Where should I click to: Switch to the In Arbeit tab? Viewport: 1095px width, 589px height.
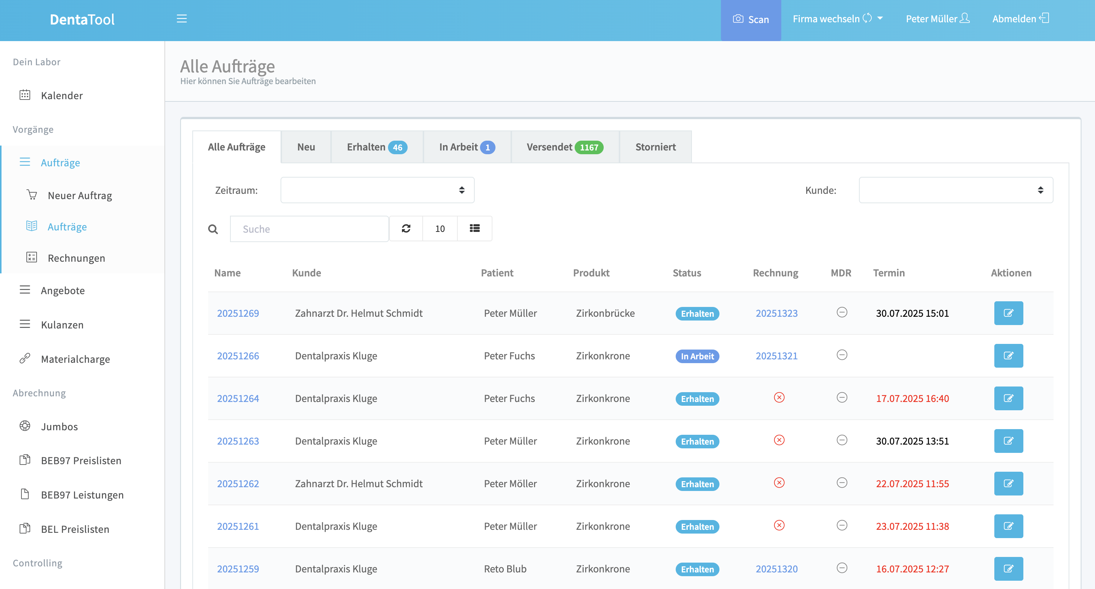coord(466,147)
